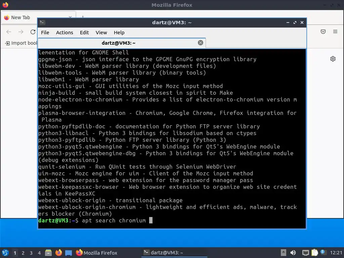Launch the file manager from the taskbar
344x258 pixels.
click(48, 253)
